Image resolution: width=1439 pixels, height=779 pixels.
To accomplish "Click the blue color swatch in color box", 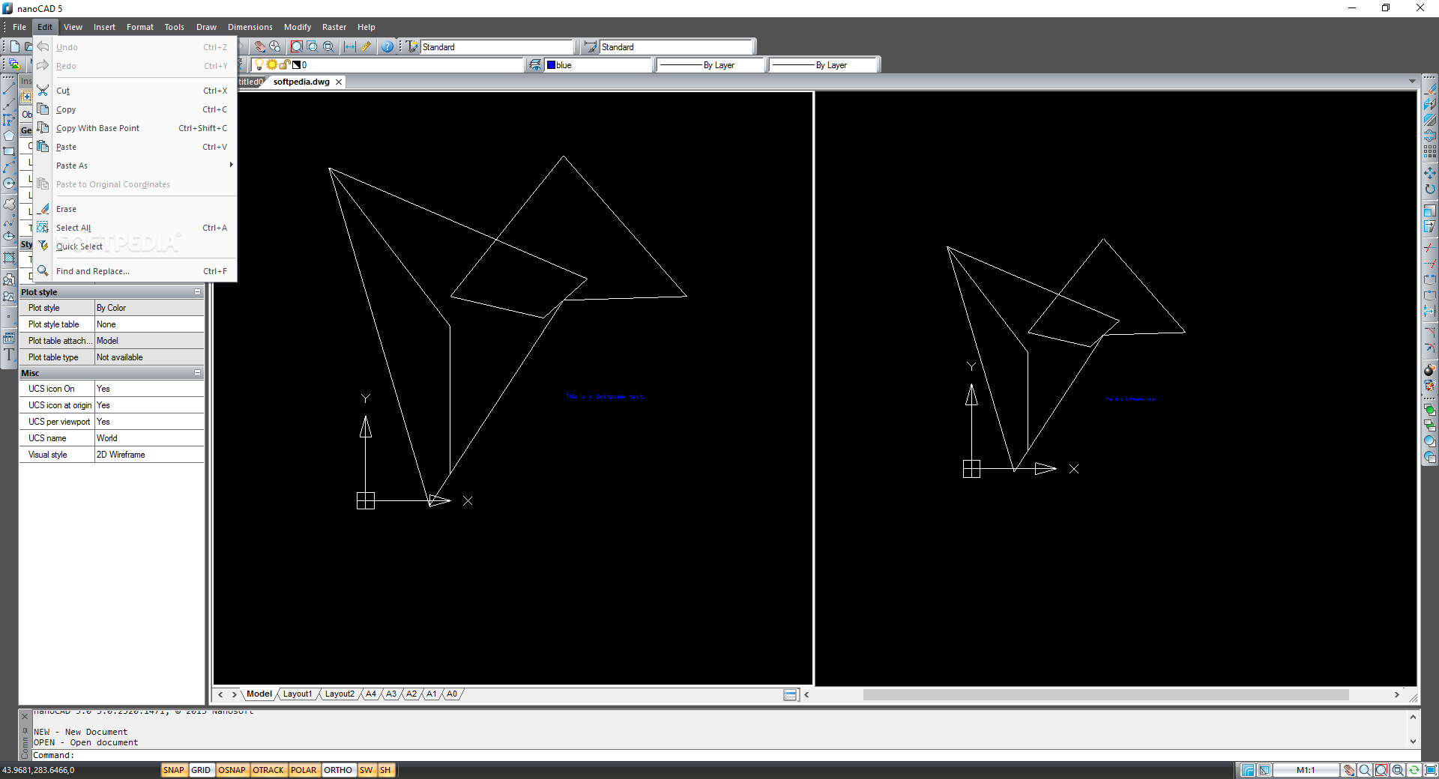I will (551, 65).
